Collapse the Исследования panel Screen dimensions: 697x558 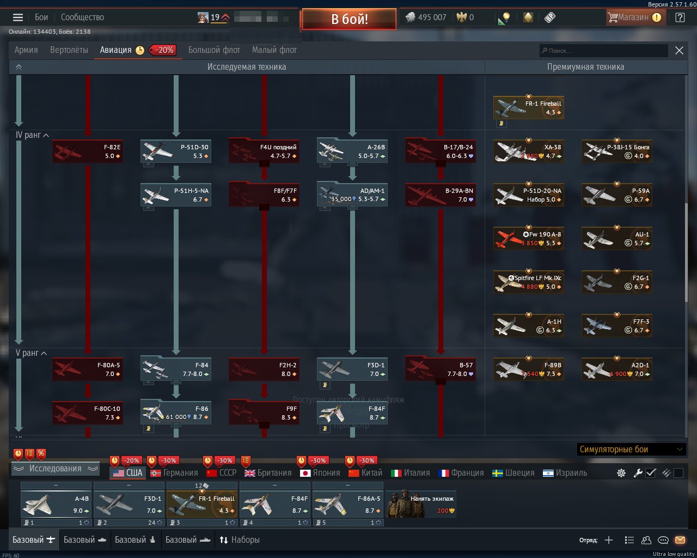click(55, 469)
